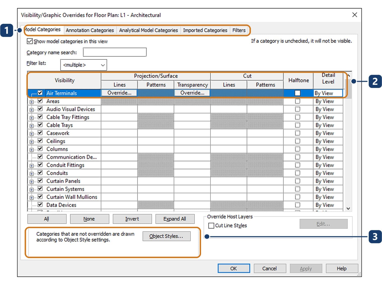The height and width of the screenshot is (285, 382).
Task: Enable Halftone for Curtain Panels
Action: [298, 181]
